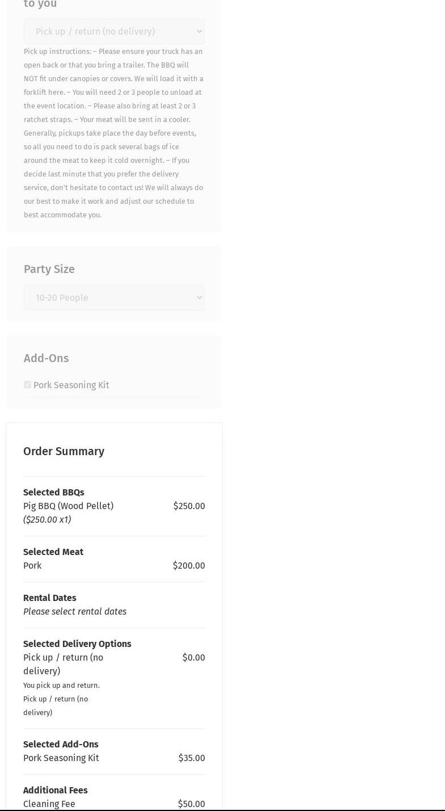This screenshot has width=445, height=811.
Task: Click the $250.00 BBQ price
Action: [x=189, y=506]
